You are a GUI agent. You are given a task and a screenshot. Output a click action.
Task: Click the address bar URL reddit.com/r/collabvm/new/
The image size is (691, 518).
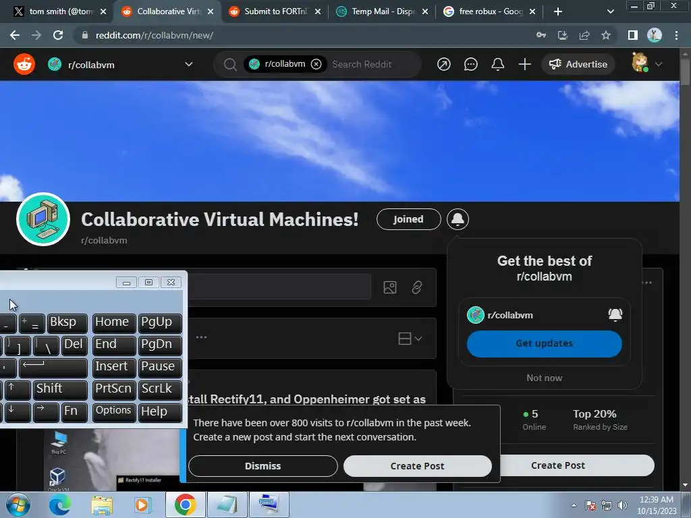155,35
